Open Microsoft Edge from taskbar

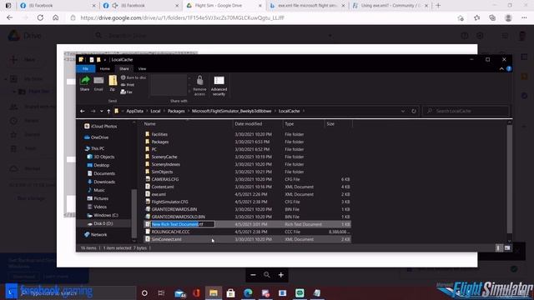tap(248, 292)
